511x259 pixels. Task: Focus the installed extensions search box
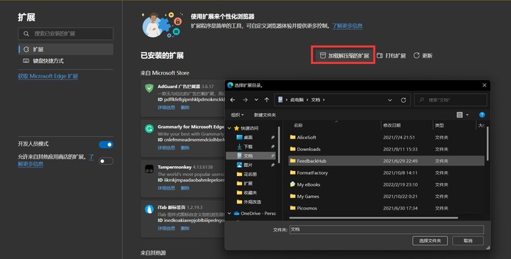coord(65,33)
